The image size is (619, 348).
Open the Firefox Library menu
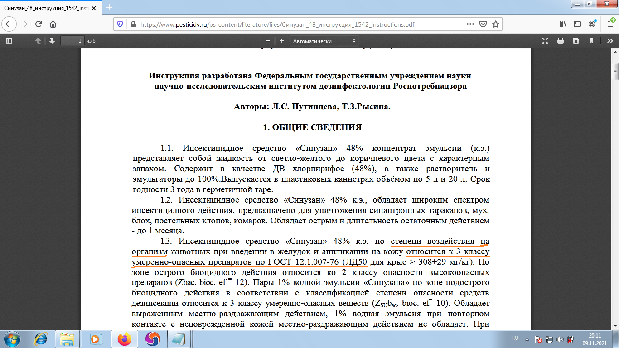pyautogui.click(x=563, y=24)
